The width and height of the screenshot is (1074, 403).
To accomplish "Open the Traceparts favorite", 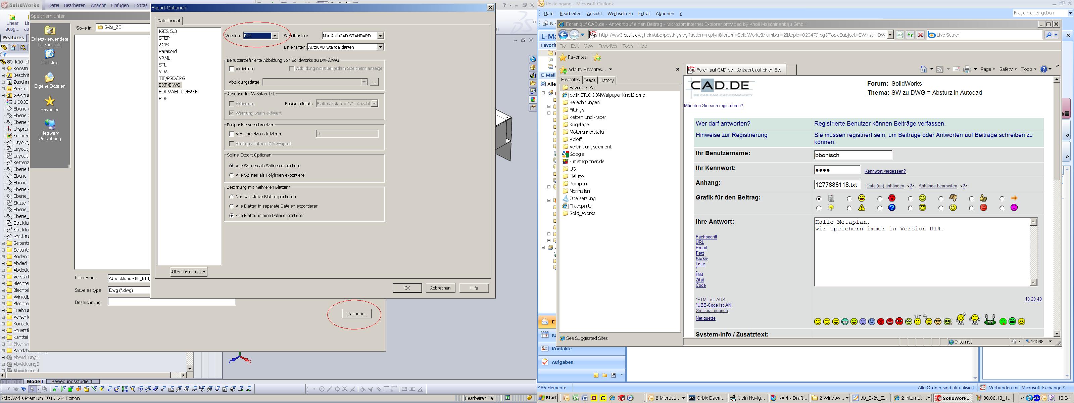I will click(580, 206).
